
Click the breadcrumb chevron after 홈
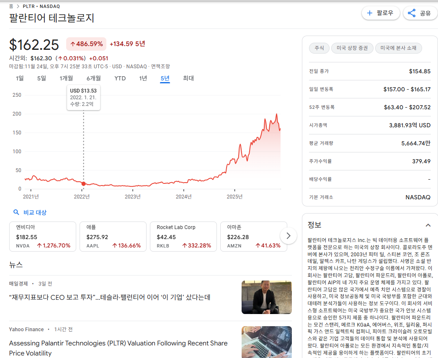coord(18,6)
